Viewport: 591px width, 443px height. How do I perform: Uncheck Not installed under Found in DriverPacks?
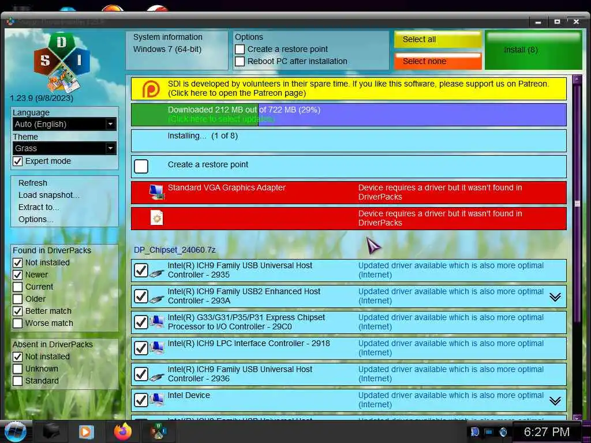[x=17, y=262]
